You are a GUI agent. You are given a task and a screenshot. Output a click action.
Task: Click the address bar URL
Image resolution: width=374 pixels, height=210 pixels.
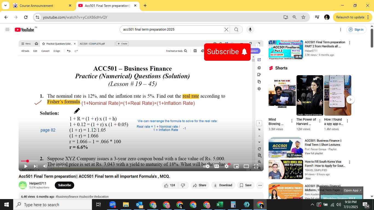[x=75, y=17]
